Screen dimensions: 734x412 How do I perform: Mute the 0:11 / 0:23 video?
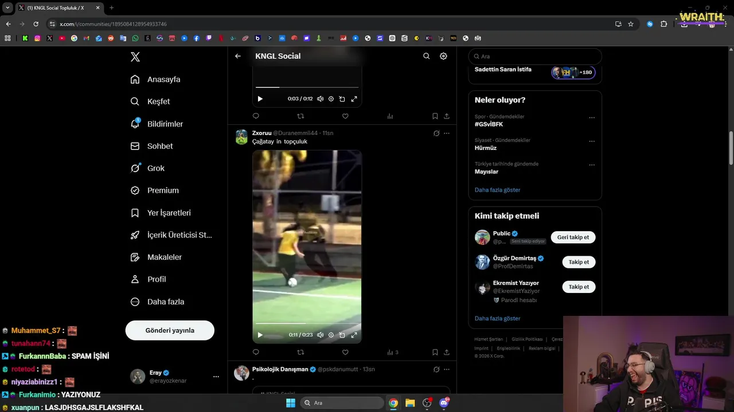(x=320, y=335)
